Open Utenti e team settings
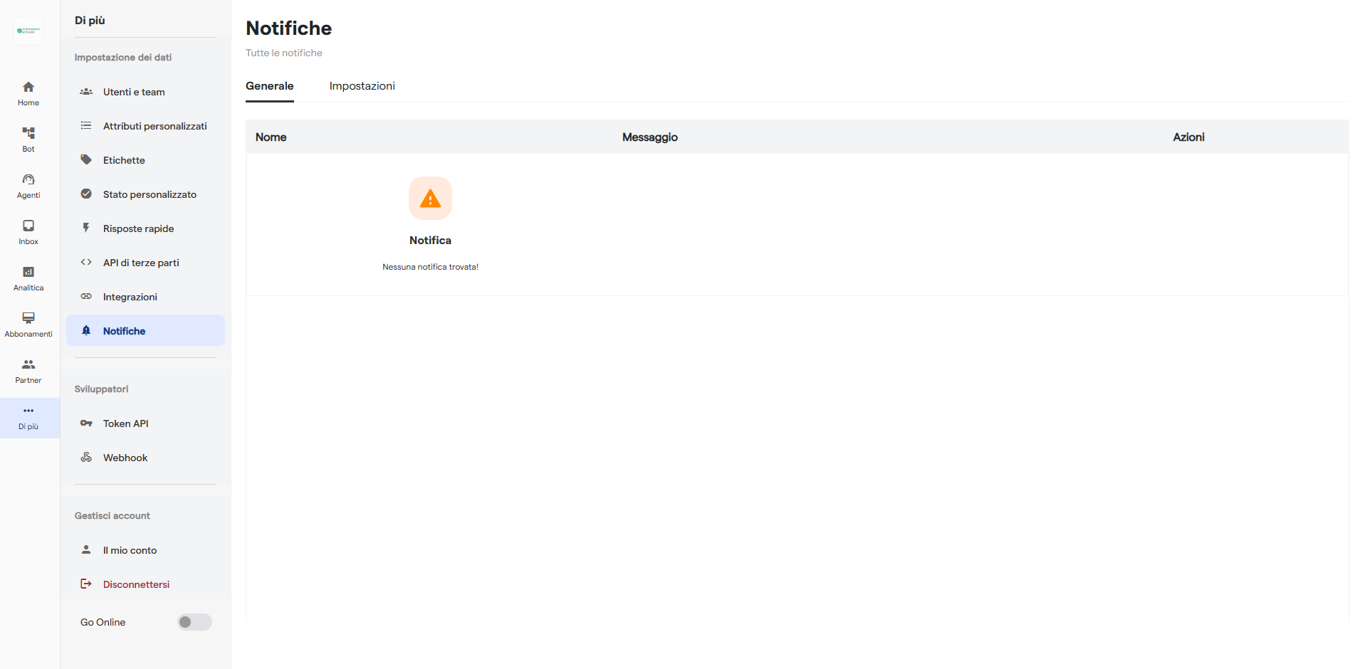1360x669 pixels. pos(133,92)
